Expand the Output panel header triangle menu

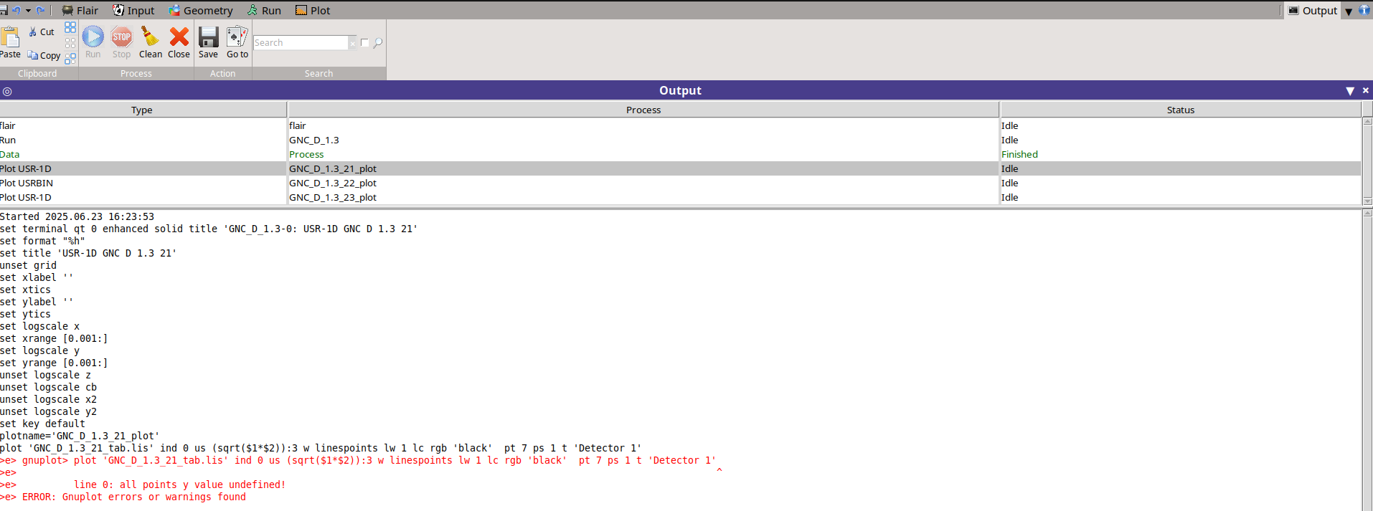tap(1349, 91)
